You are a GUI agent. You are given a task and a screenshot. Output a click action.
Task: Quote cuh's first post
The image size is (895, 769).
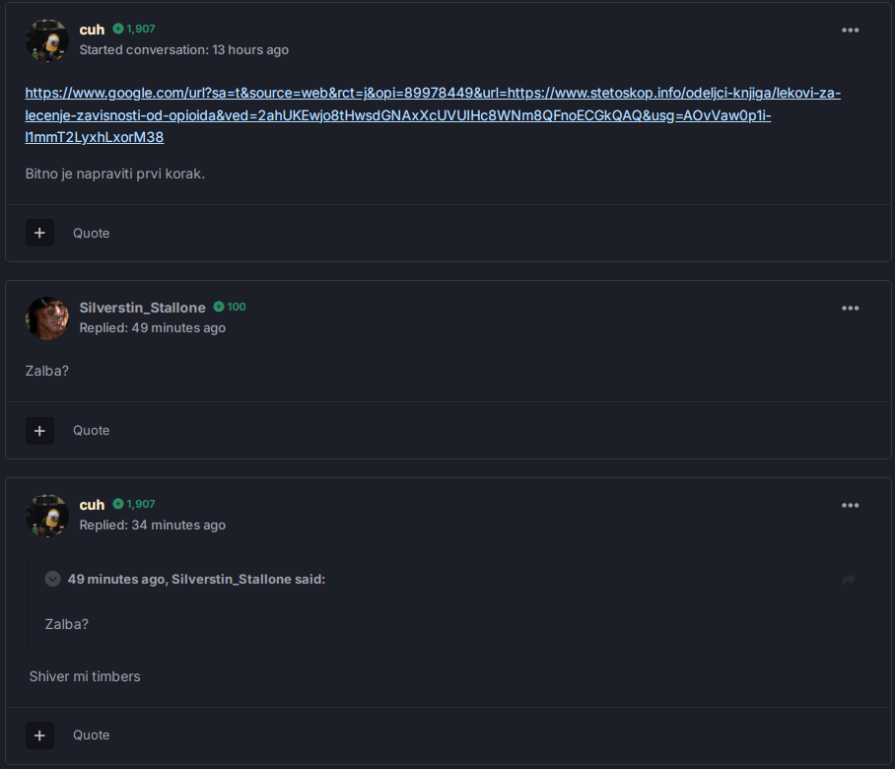click(x=92, y=233)
